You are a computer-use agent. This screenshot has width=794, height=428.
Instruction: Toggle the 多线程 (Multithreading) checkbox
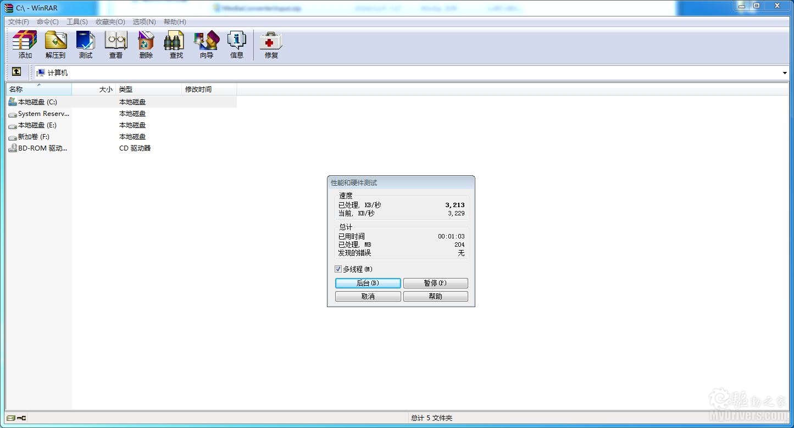(338, 269)
